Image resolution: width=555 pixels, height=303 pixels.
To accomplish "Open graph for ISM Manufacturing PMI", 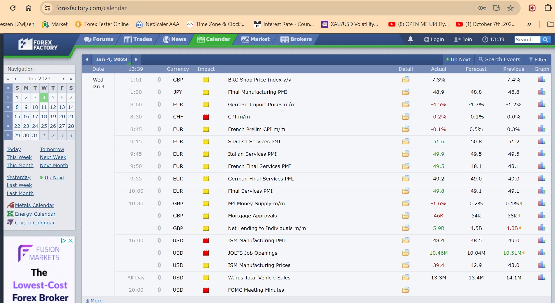I will point(542,240).
